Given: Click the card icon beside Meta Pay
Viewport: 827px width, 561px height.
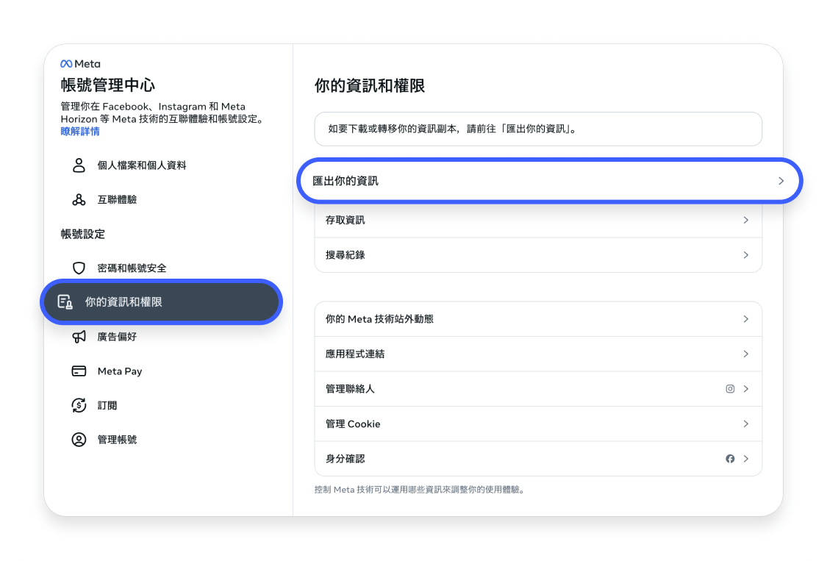Looking at the screenshot, I should click(79, 371).
